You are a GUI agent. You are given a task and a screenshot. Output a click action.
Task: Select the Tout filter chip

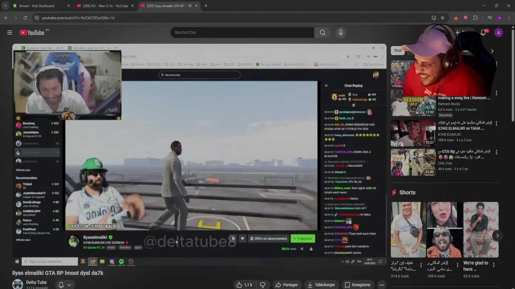coord(398,51)
